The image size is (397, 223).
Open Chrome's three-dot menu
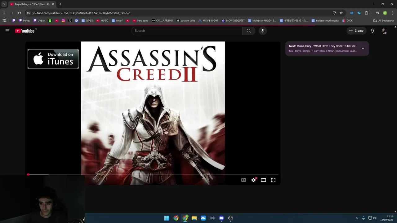pos(392,13)
